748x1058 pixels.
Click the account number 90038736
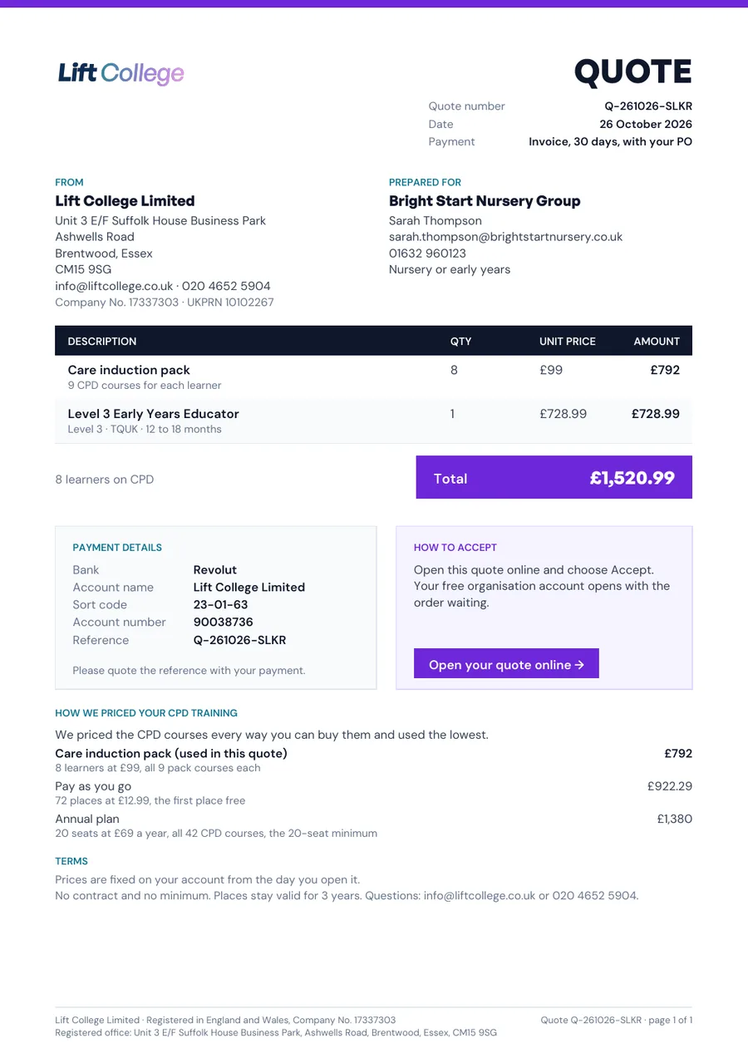tap(223, 622)
